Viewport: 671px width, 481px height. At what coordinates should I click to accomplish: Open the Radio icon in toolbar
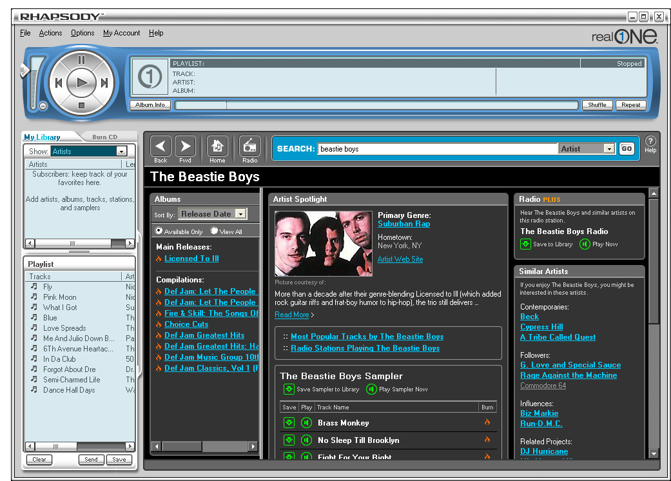pos(249,146)
